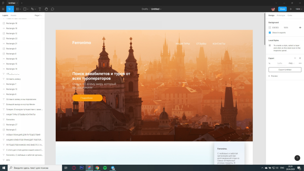This screenshot has width=304, height=171.
Task: Open Task View on the taskbar
Action: [66, 168]
